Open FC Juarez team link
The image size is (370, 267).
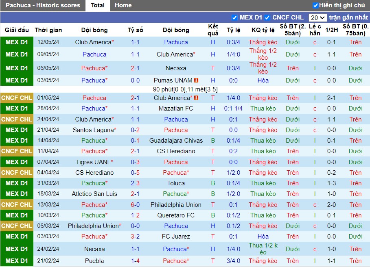(176, 237)
